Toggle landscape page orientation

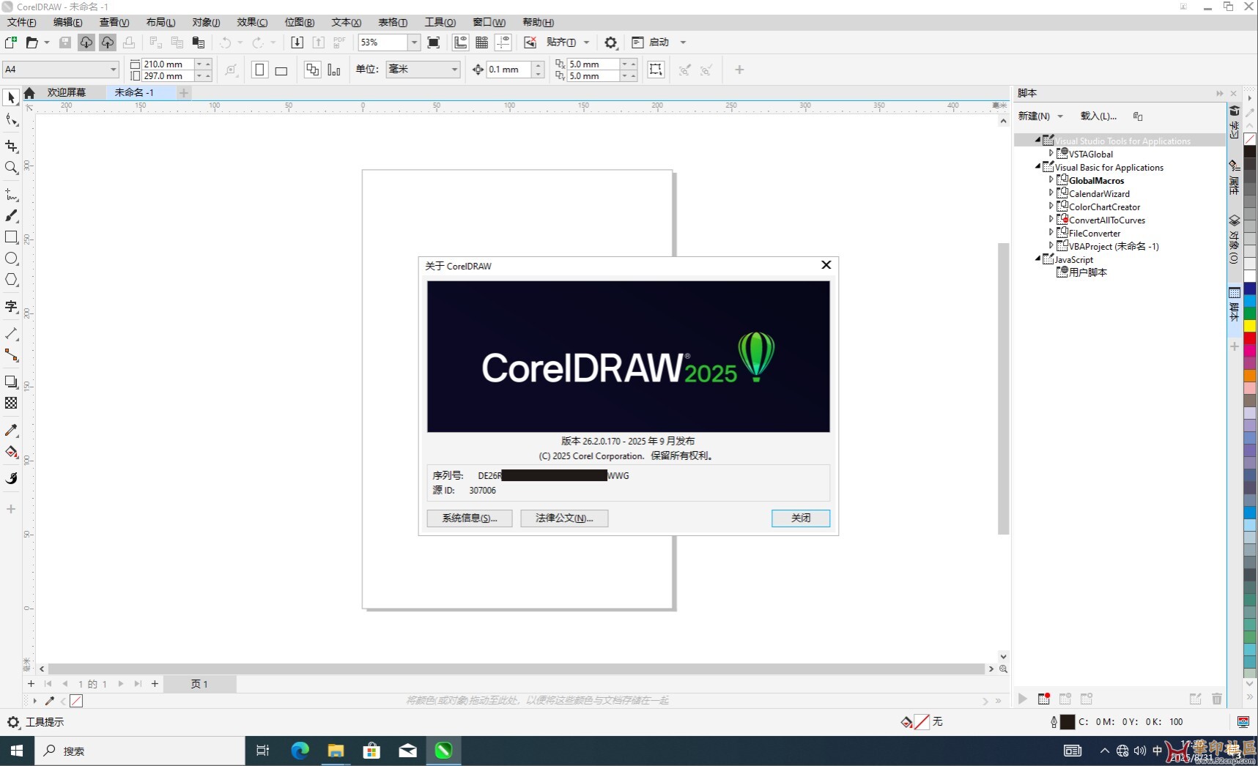pyautogui.click(x=281, y=70)
